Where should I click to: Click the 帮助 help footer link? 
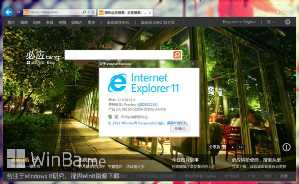[x=268, y=176]
